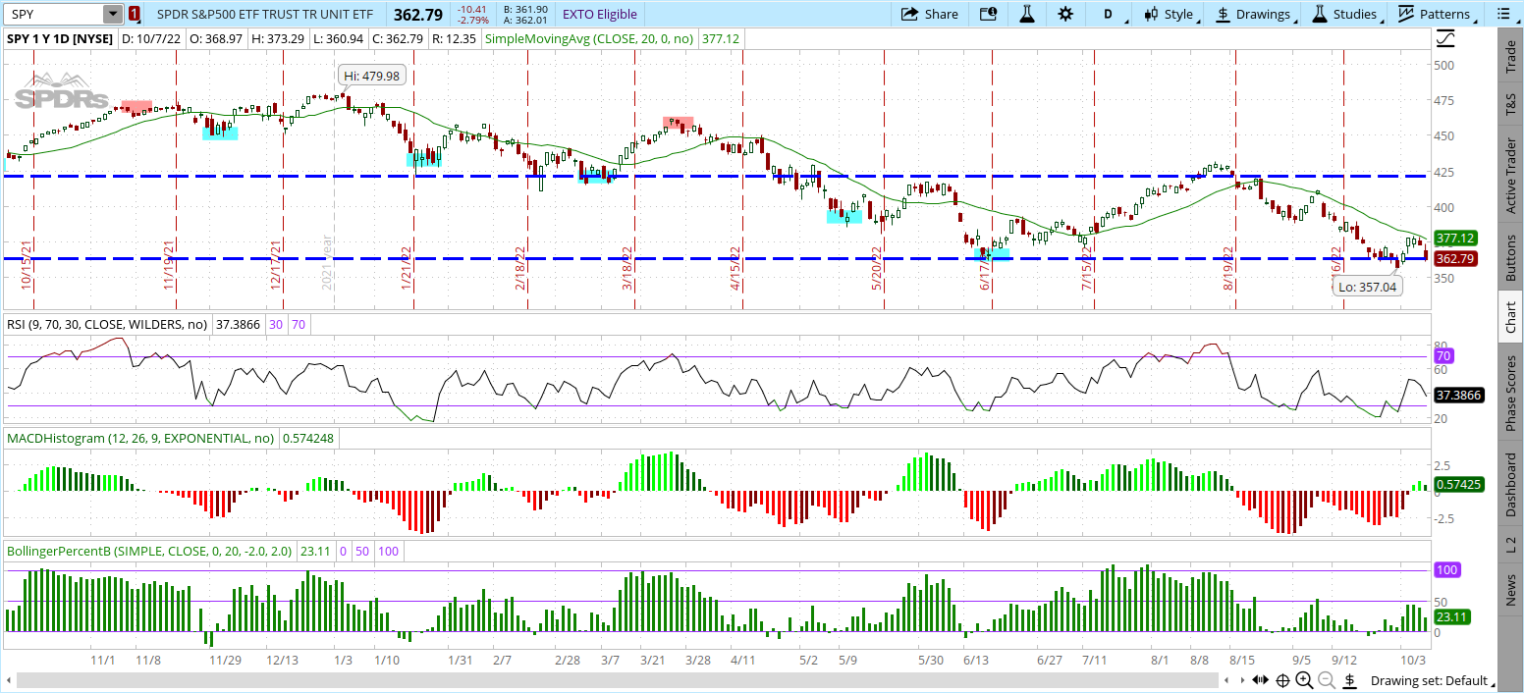The height and width of the screenshot is (693, 1524).
Task: Click the expand time axis arrows icon
Action: click(1263, 680)
